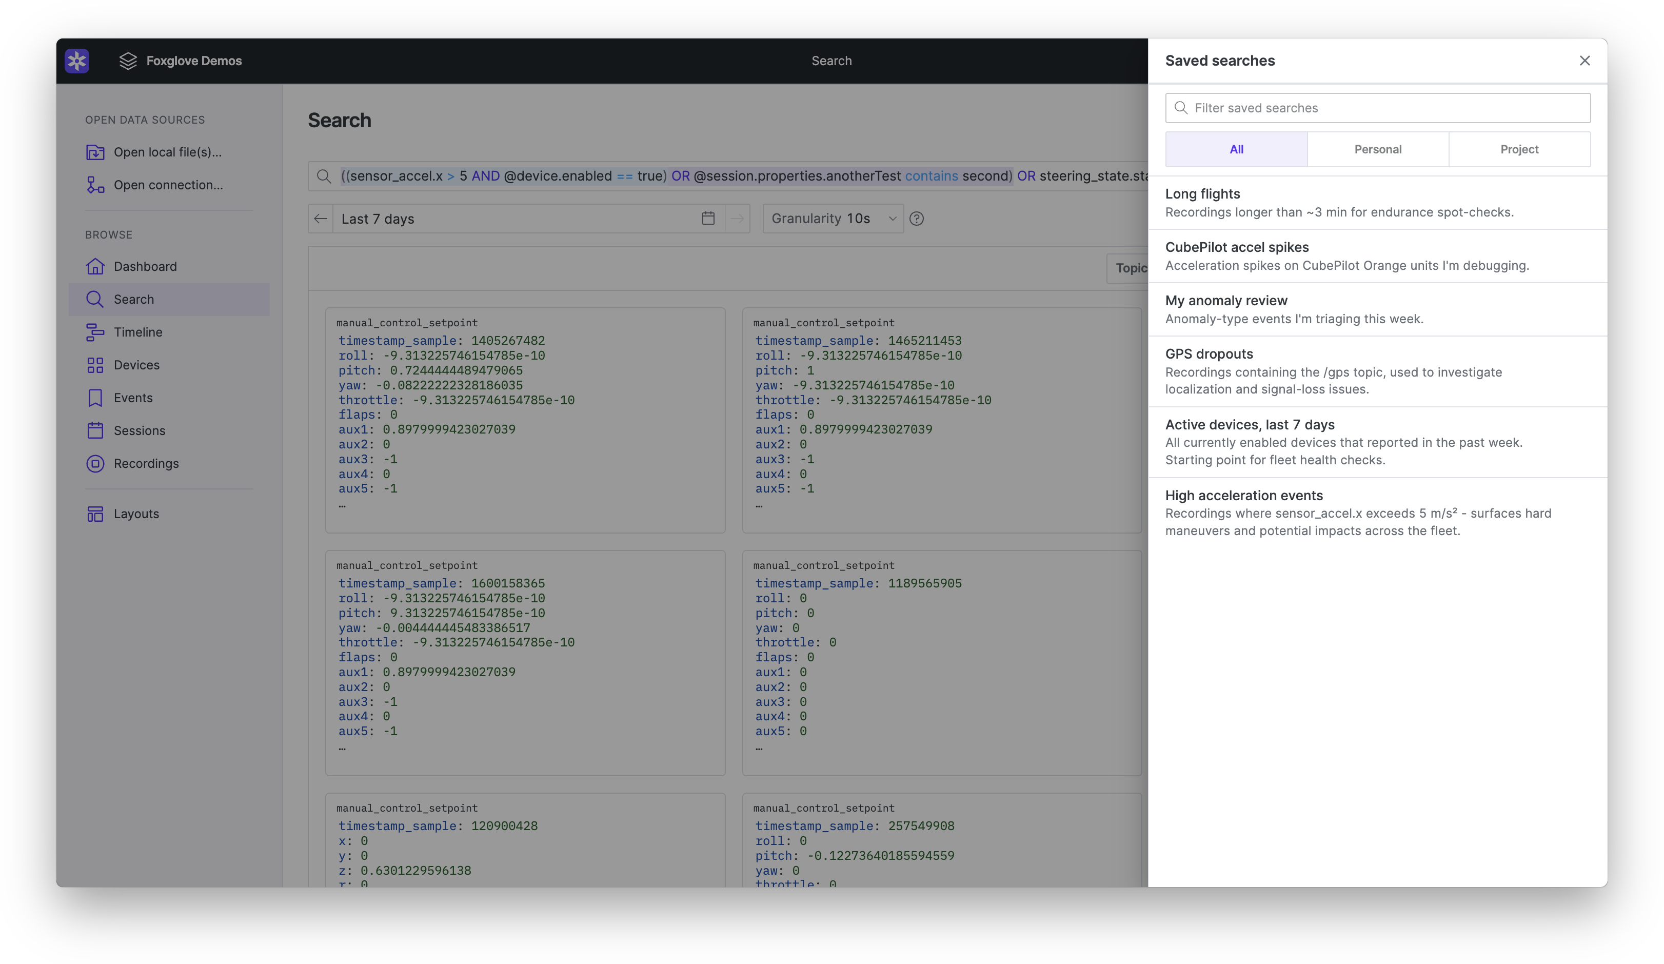Open the Devices page
The width and height of the screenshot is (1664, 964).
tap(169, 365)
